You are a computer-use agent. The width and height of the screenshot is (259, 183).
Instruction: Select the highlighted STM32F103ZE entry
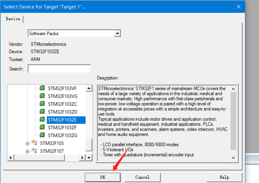pos(66,120)
